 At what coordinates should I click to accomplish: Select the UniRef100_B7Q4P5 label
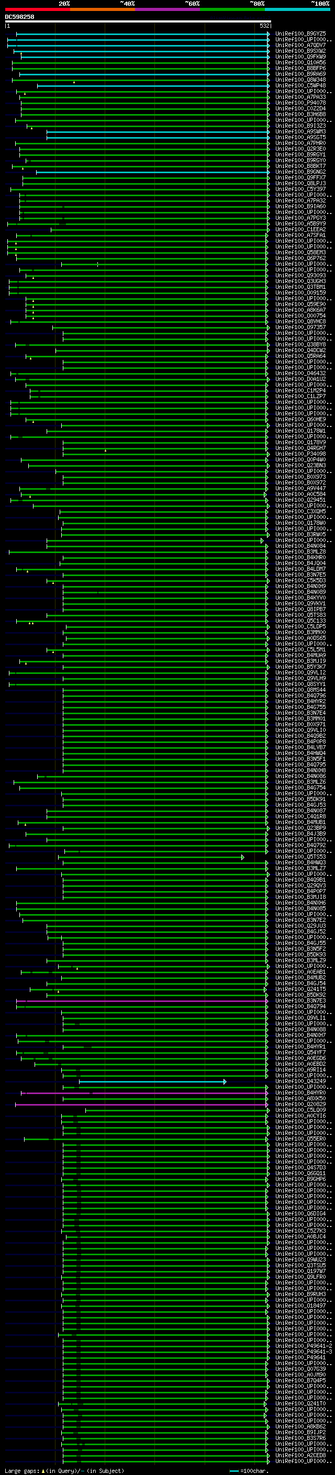[300, 1380]
